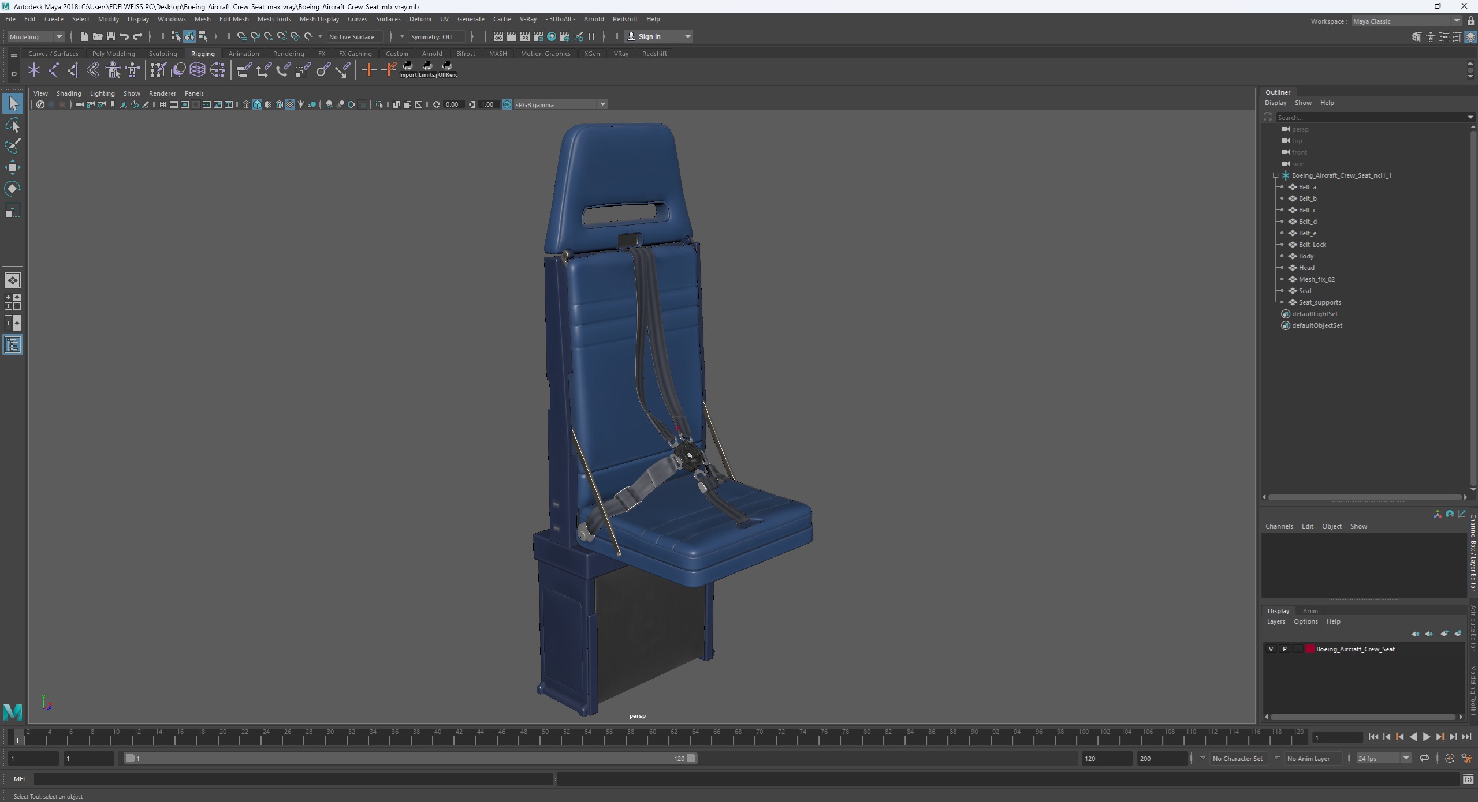
Task: Toggle loop playback mode button
Action: (1424, 758)
